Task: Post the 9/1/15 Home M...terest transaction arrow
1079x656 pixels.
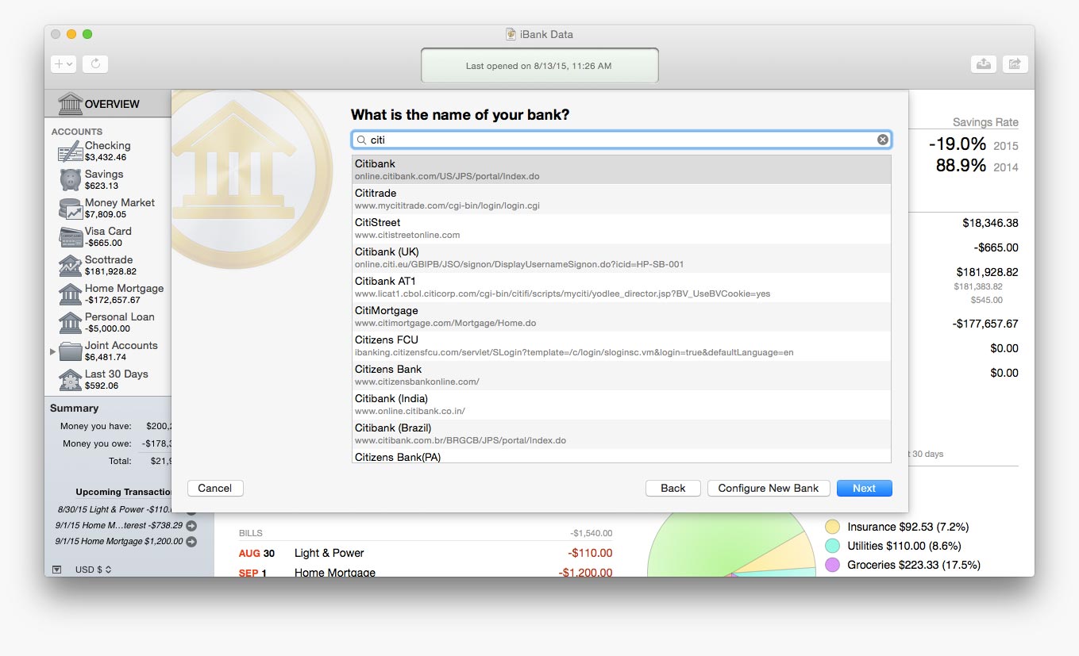Action: click(191, 525)
